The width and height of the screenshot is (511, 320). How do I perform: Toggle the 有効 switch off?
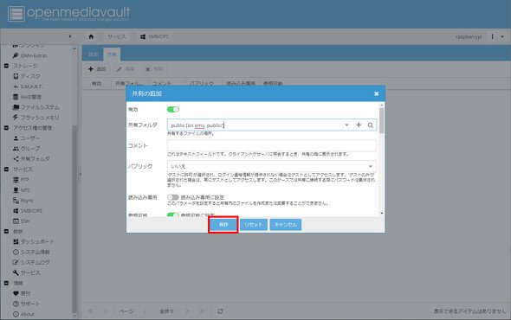click(x=173, y=109)
